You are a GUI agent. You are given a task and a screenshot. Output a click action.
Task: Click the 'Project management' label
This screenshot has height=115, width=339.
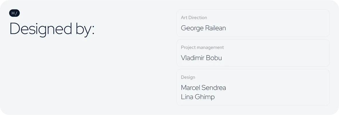coord(202,47)
